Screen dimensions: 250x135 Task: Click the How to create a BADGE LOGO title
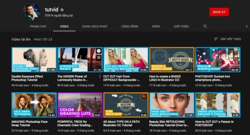(x=165, y=78)
